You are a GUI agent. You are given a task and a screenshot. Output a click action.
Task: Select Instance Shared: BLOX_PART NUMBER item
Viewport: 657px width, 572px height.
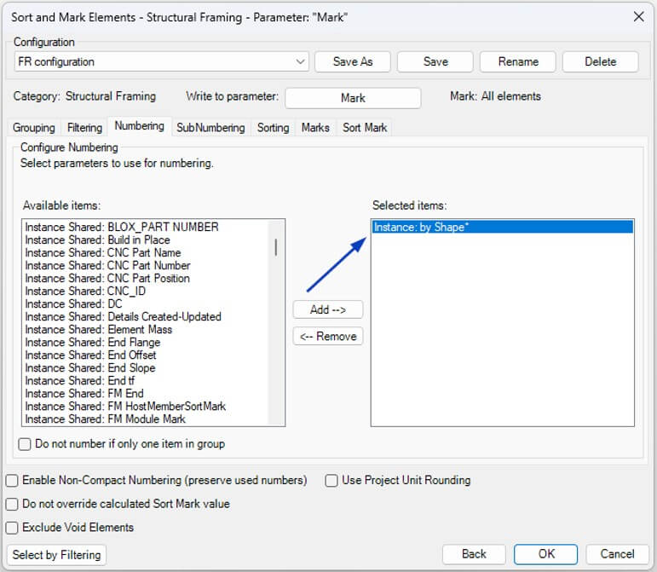(x=146, y=227)
